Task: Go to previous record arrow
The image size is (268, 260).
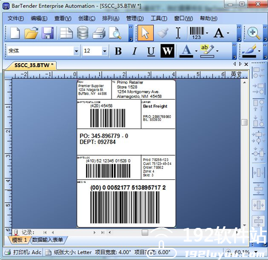Action: point(53,232)
